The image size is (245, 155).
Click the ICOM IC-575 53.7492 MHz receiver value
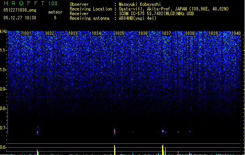(x=156, y=14)
